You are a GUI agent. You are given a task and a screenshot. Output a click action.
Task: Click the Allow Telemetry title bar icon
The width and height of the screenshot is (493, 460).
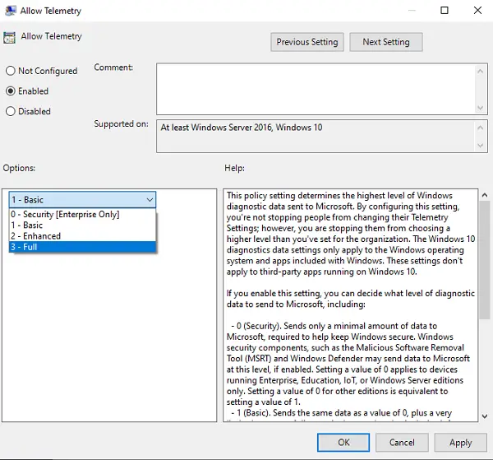click(x=11, y=11)
